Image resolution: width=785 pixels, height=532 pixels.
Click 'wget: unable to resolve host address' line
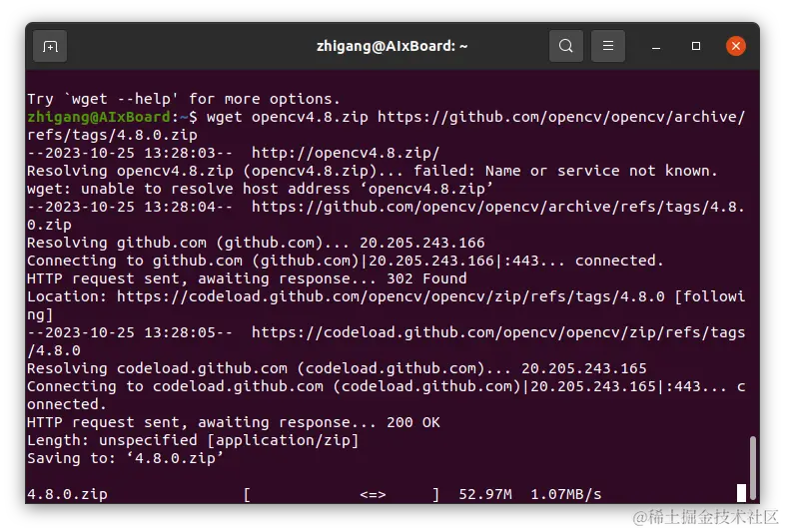(260, 189)
